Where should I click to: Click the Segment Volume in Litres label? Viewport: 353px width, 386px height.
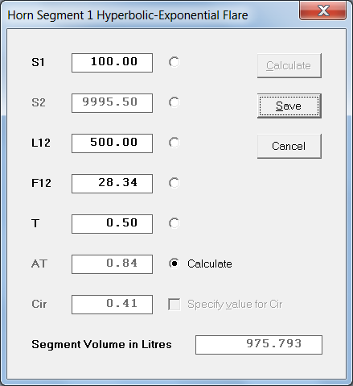pyautogui.click(x=101, y=344)
